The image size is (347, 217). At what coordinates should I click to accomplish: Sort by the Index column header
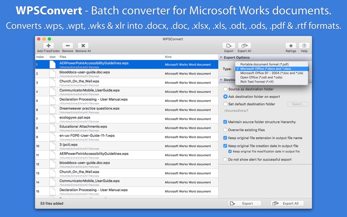(40, 57)
